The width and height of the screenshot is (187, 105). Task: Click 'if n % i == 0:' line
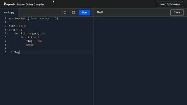click(31, 37)
